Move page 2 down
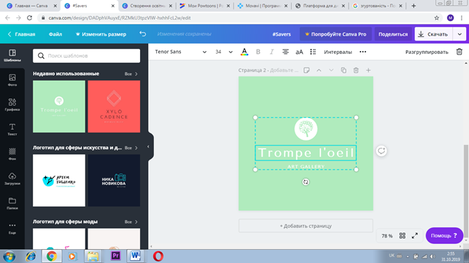The image size is (469, 263). [x=331, y=70]
